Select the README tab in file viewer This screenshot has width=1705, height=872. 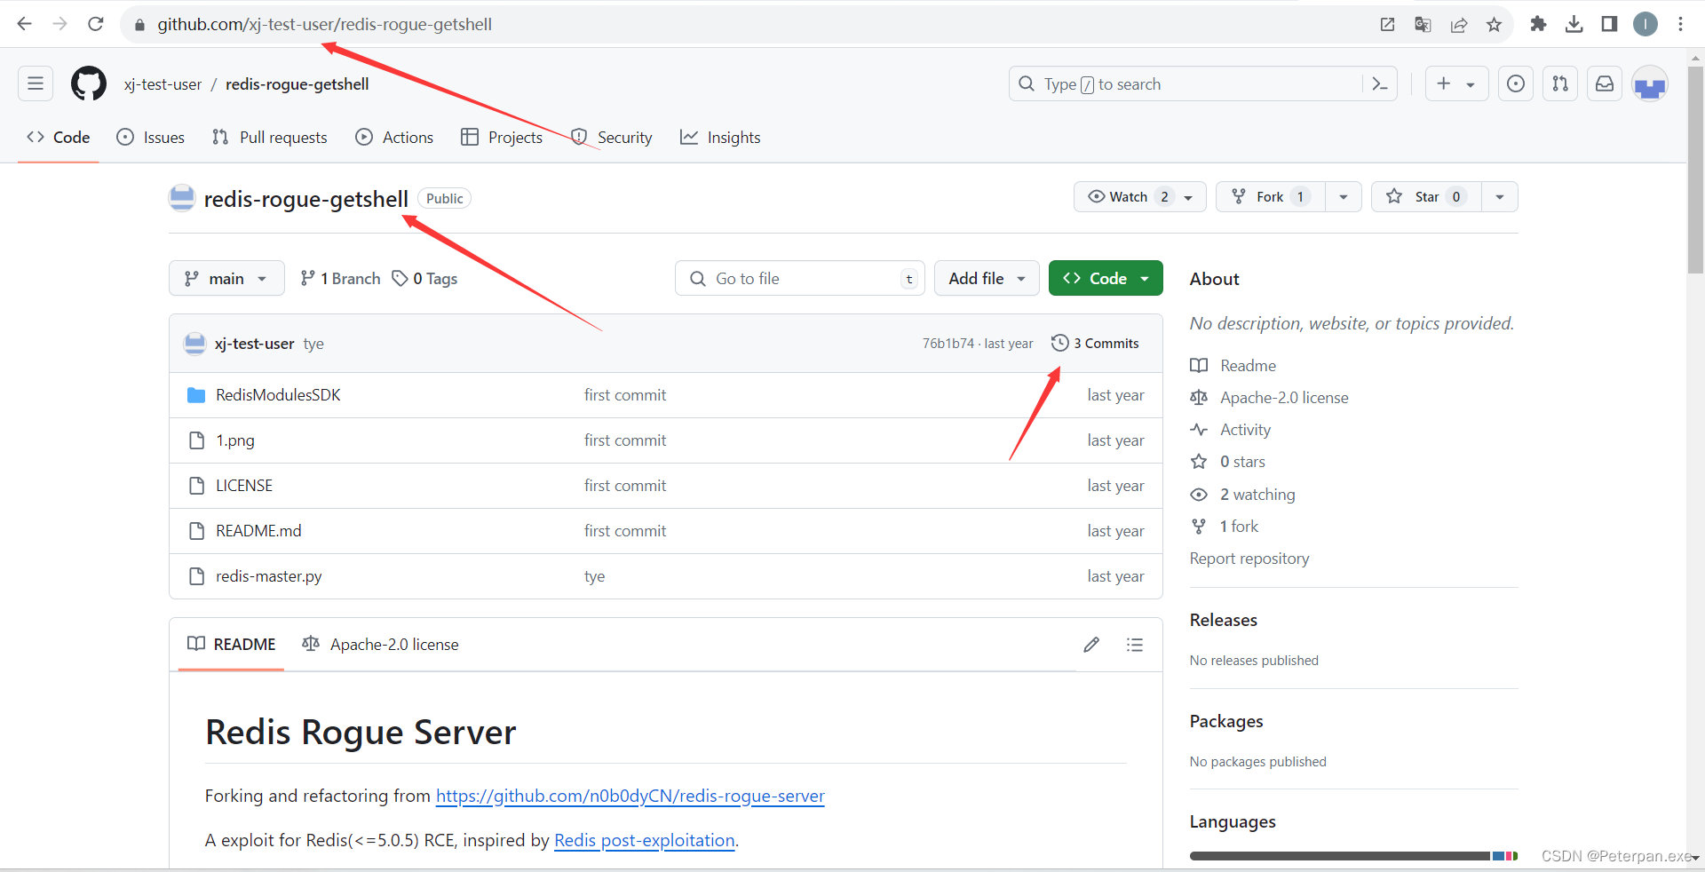tap(232, 645)
